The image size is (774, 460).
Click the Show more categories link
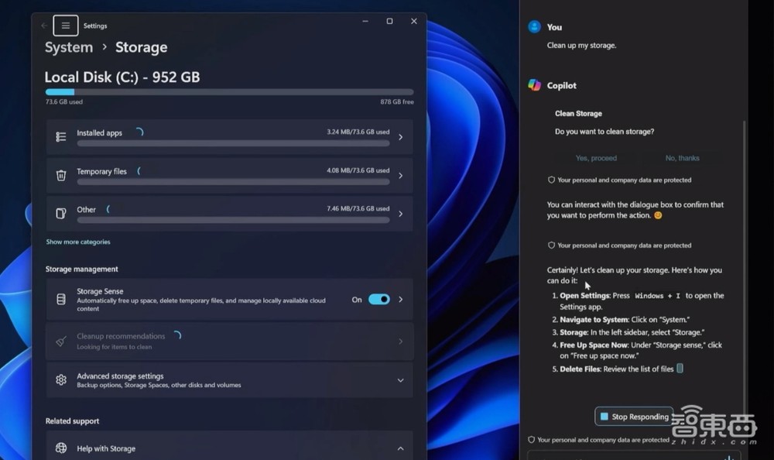78,242
